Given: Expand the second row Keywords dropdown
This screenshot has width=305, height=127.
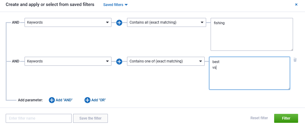Looking at the screenshot, I should click(x=68, y=61).
